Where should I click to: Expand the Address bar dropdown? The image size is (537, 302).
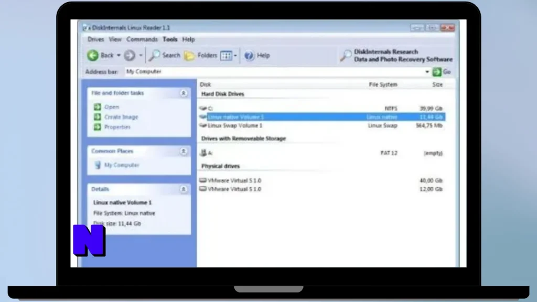427,72
